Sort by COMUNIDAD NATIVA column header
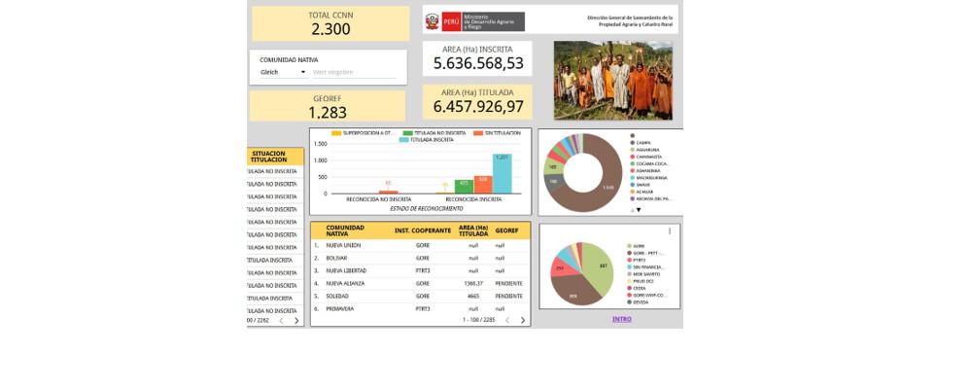The width and height of the screenshot is (972, 389). tap(345, 230)
